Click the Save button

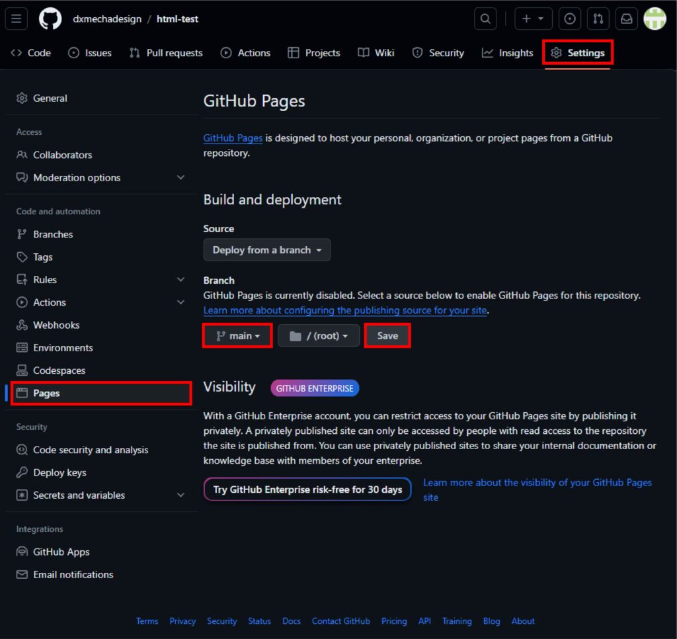point(387,335)
